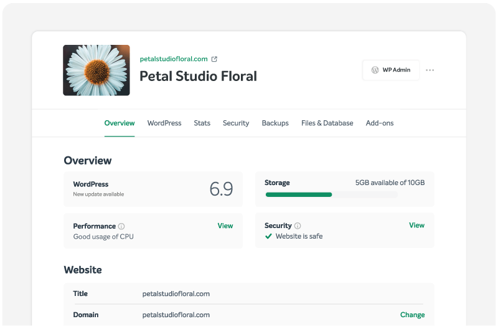Screen dimensions: 498x329
Task: Click the Storage card label
Action: (x=277, y=183)
